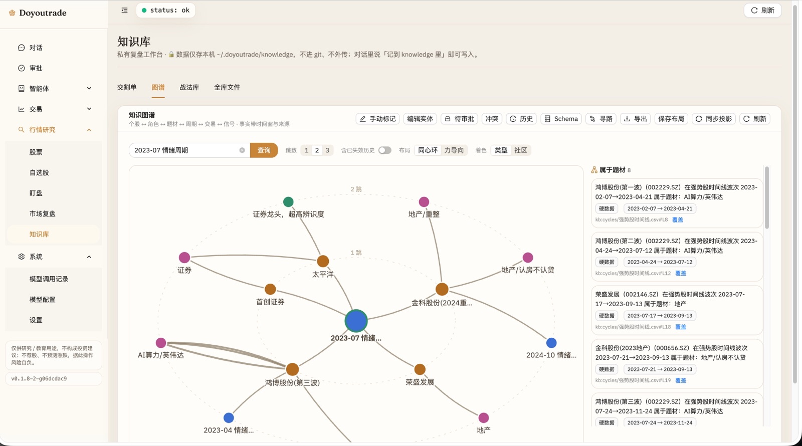The image size is (802, 446).
Task: Select the AI算力/英伟达 theme node
Action: (x=161, y=343)
